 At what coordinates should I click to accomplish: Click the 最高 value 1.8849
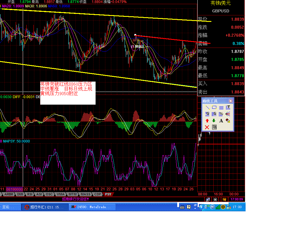pyautogui.click(x=238, y=68)
